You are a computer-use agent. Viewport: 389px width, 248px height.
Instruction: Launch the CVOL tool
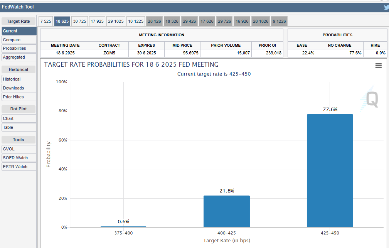[x=9, y=149]
